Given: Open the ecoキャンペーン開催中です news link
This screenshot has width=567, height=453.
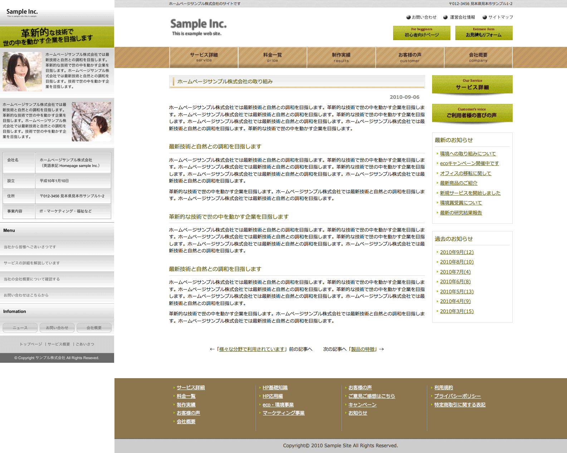Looking at the screenshot, I should coord(469,163).
